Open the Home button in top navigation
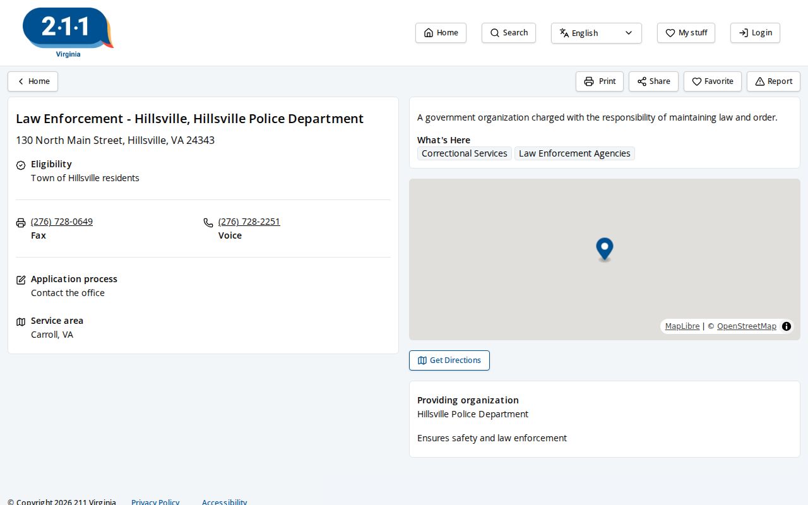808x505 pixels. 441,33
